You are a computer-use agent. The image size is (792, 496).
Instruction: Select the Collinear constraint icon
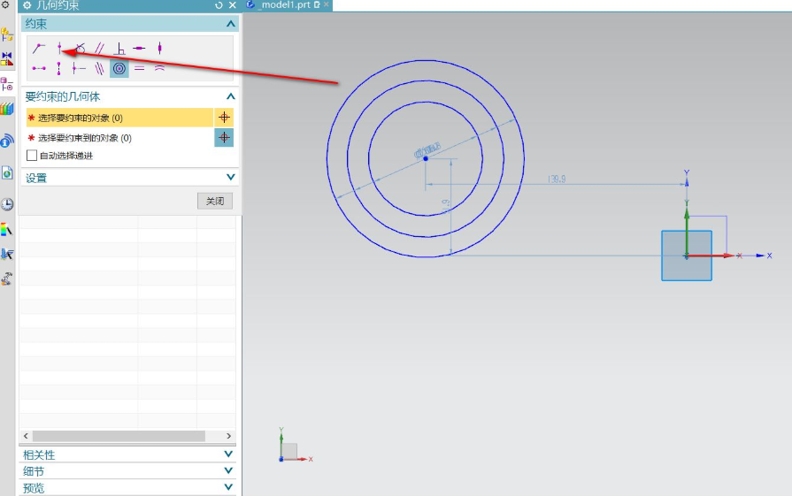99,68
